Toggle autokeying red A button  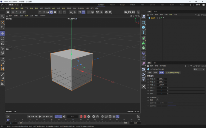tap(85, 117)
